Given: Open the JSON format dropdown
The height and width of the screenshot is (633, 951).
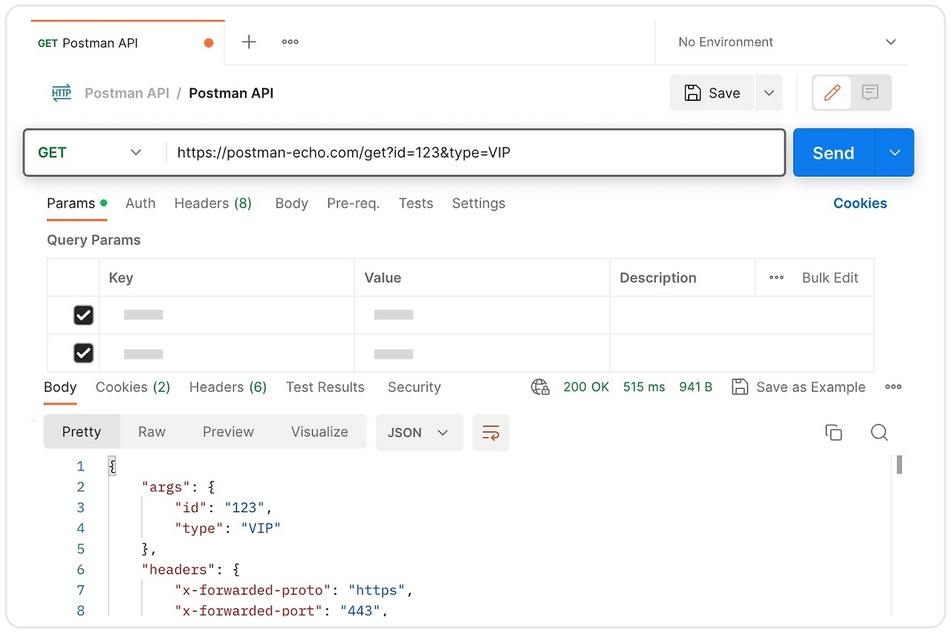Looking at the screenshot, I should (x=419, y=433).
